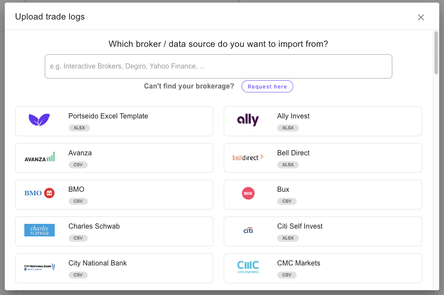This screenshot has height=295, width=444.
Task: Click the CSV tag under Avanza
Action: tap(78, 164)
